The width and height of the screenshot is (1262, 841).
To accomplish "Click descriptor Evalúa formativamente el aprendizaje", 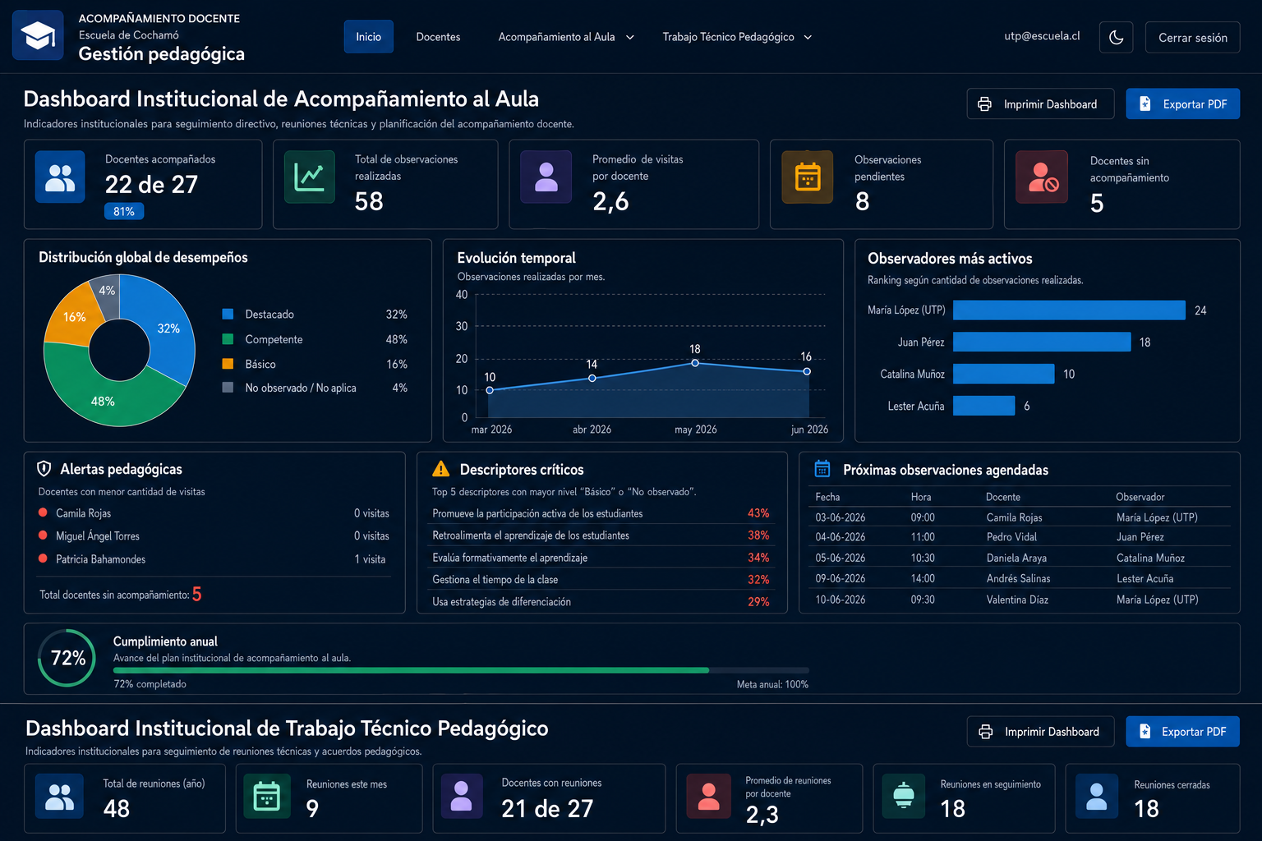I will tap(601, 558).
